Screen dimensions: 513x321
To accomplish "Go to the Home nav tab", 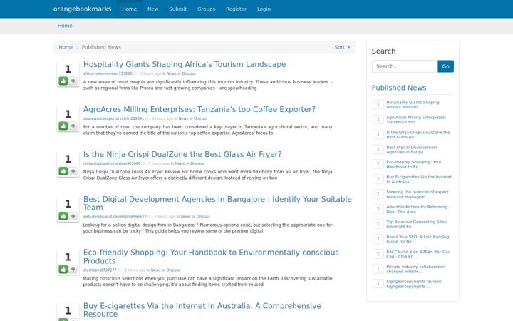I will click(130, 9).
